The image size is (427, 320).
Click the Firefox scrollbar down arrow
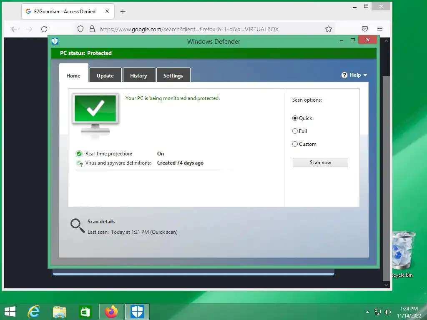coord(386,285)
